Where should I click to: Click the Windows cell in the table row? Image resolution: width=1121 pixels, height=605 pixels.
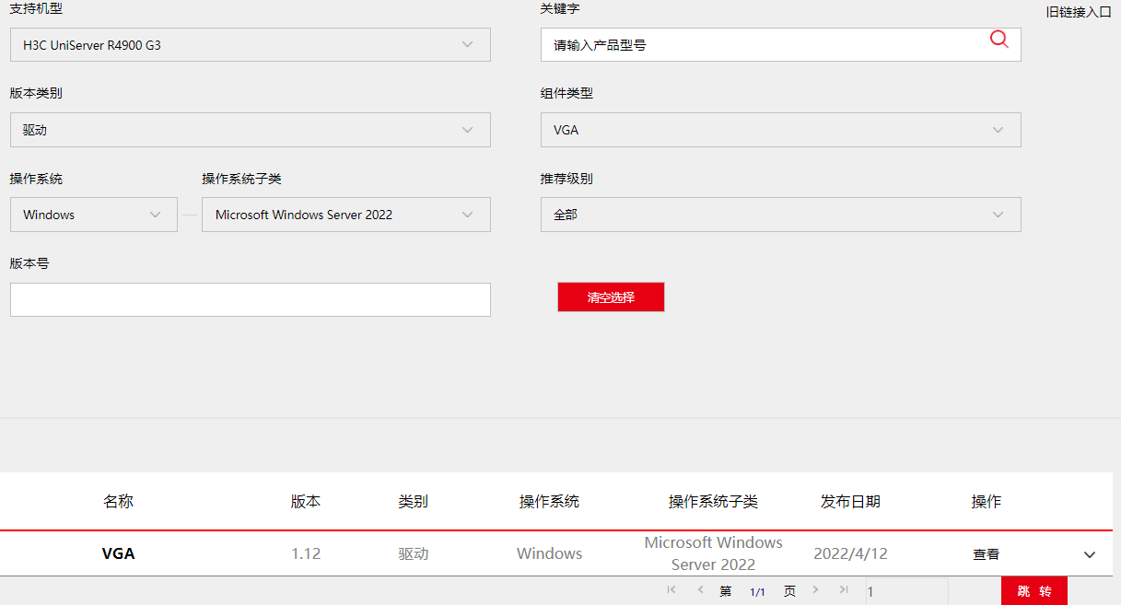(549, 553)
